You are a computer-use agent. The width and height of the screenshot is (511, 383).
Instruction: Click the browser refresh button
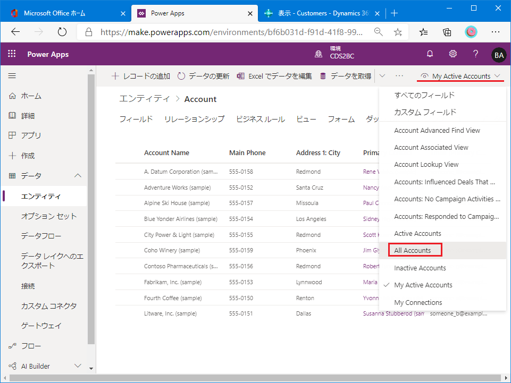pyautogui.click(x=62, y=32)
